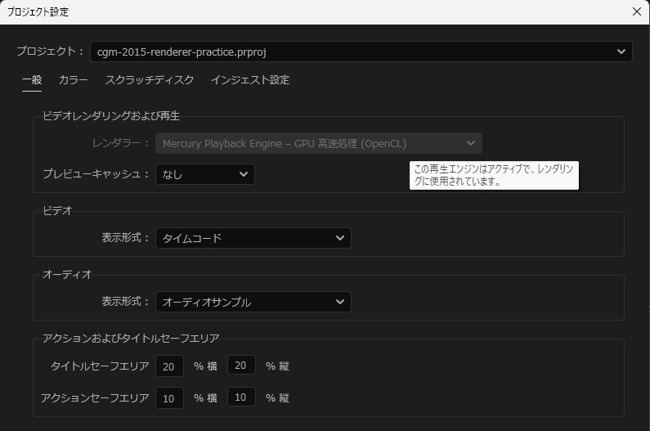650x431 pixels.
Task: Expand the プレビューキャッシュ dropdown set to なし
Action: (x=204, y=174)
